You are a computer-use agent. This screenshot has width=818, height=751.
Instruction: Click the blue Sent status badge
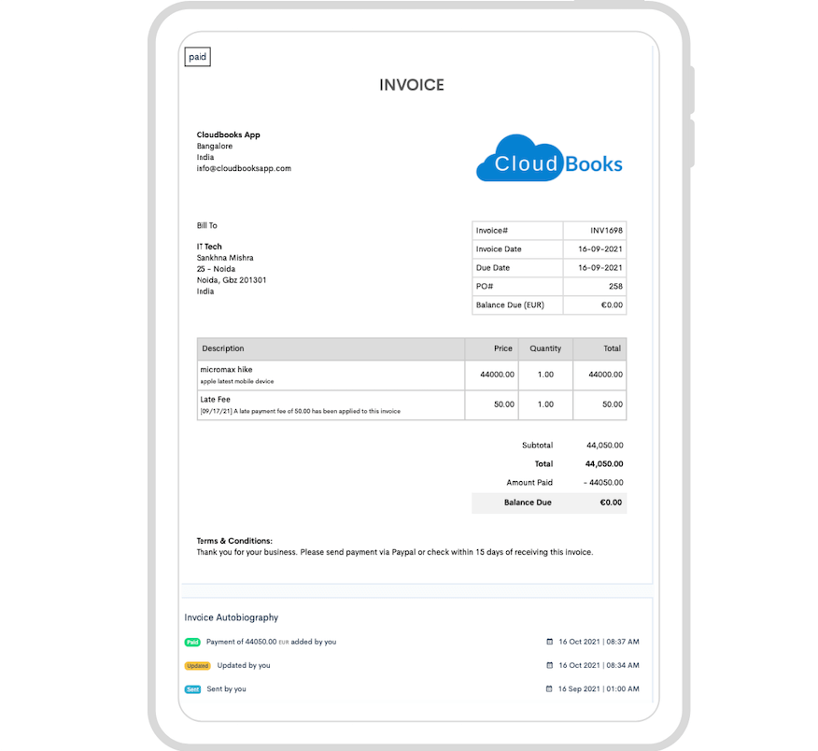192,689
